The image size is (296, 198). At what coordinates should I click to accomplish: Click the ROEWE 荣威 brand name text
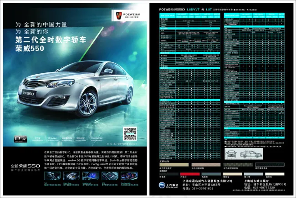[x=132, y=15]
